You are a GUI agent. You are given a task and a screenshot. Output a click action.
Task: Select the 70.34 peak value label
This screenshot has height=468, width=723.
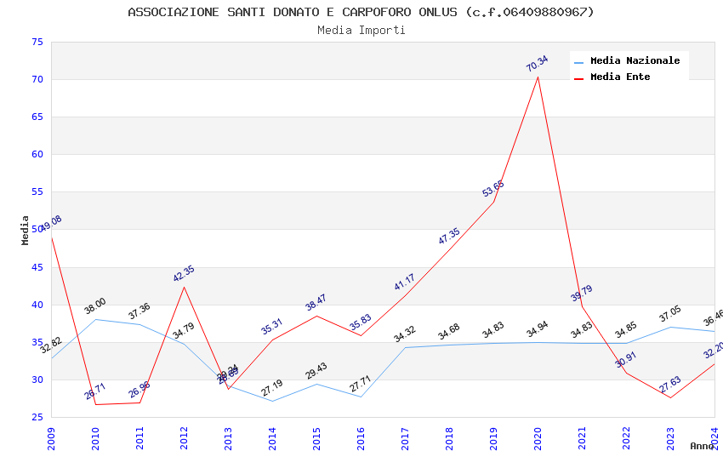[538, 63]
